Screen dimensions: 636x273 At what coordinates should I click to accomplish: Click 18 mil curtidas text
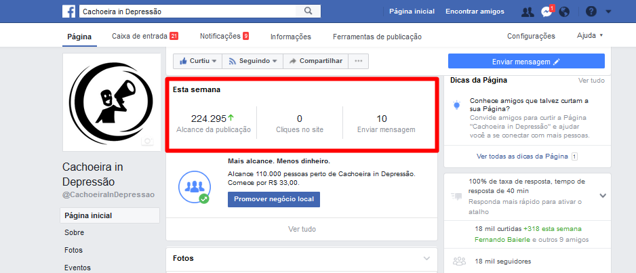(498, 229)
